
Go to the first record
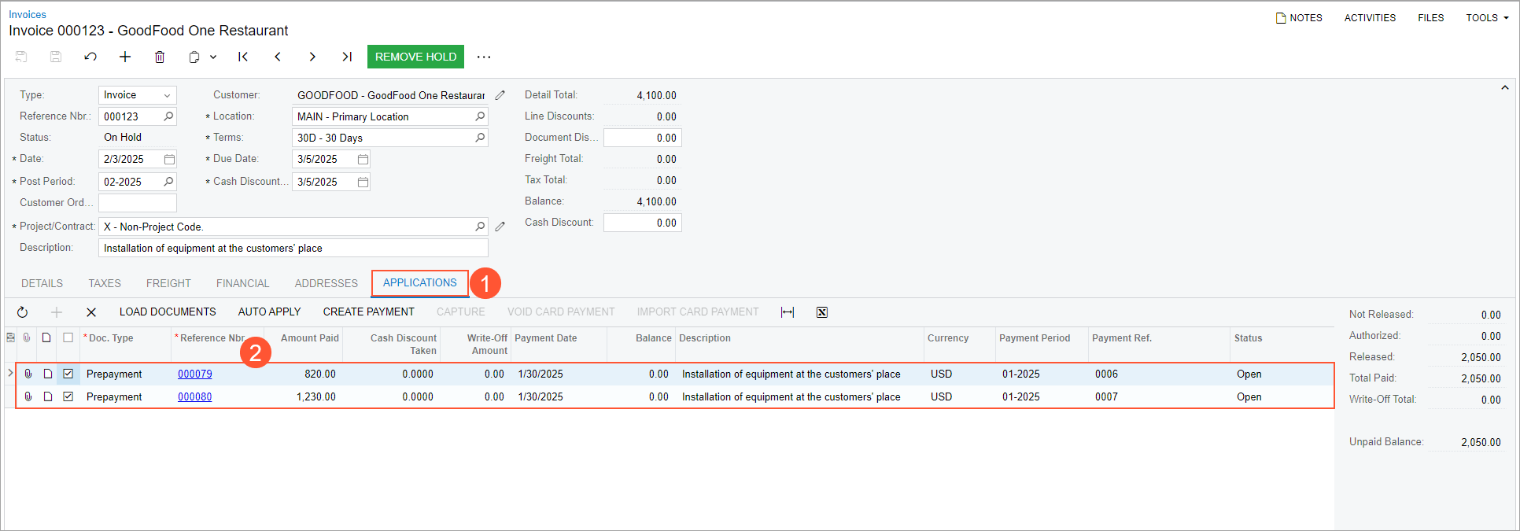coord(243,57)
